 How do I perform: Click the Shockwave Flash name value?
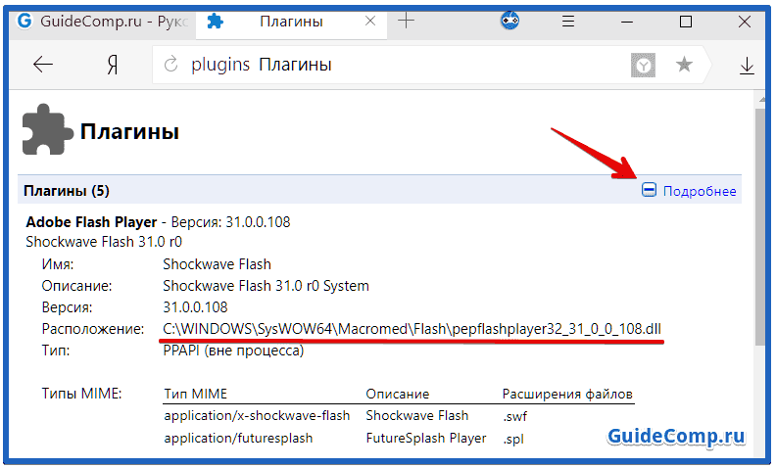coord(217,264)
